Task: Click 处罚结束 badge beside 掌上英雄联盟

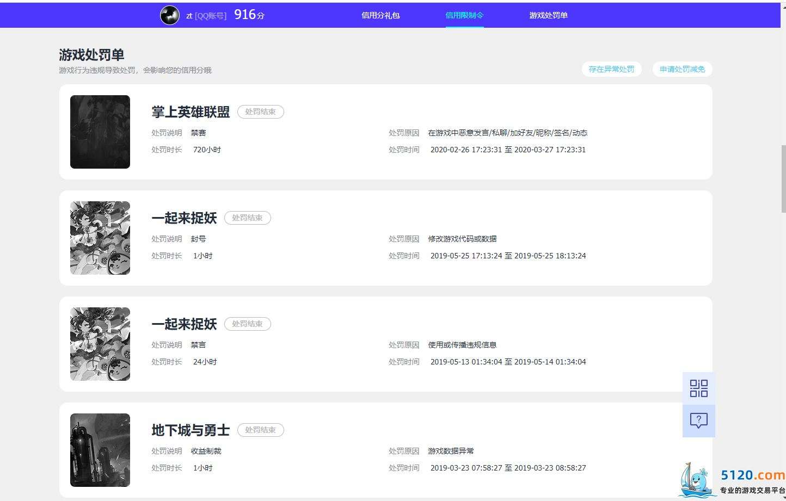Action: [x=260, y=112]
